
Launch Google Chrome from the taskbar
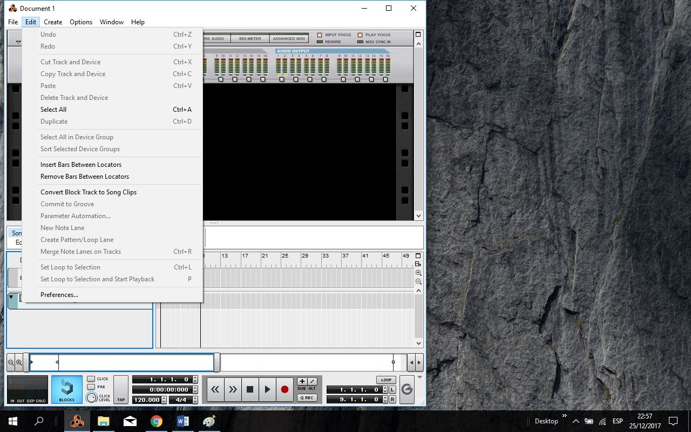click(x=157, y=421)
